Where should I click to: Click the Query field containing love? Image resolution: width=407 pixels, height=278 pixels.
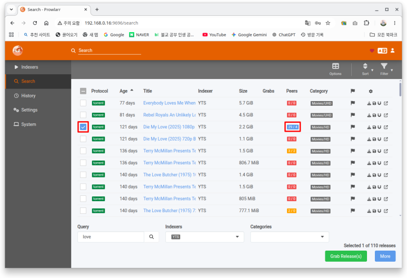(111, 237)
